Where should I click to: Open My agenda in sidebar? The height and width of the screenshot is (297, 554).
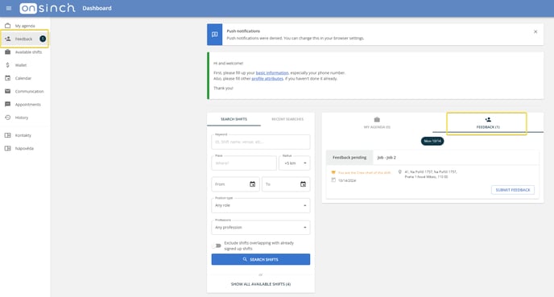25,26
